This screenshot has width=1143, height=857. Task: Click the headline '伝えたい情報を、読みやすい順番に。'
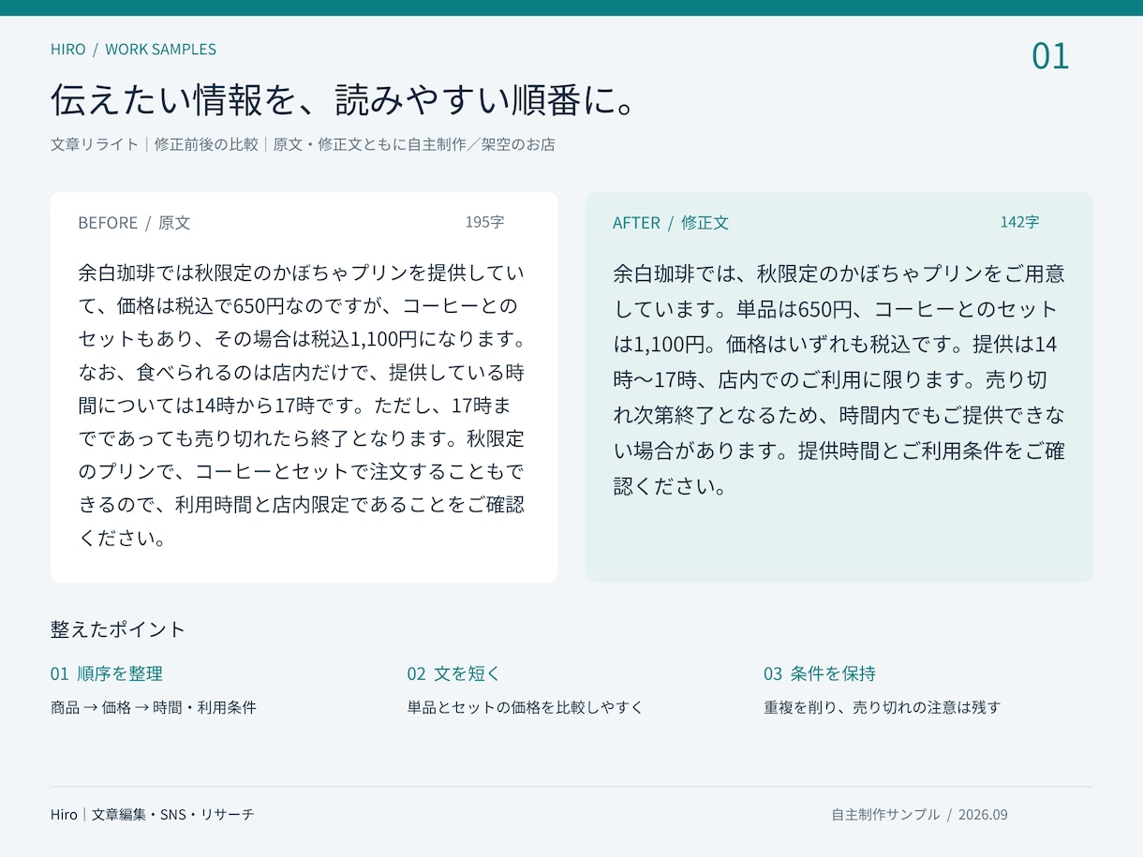click(x=344, y=99)
